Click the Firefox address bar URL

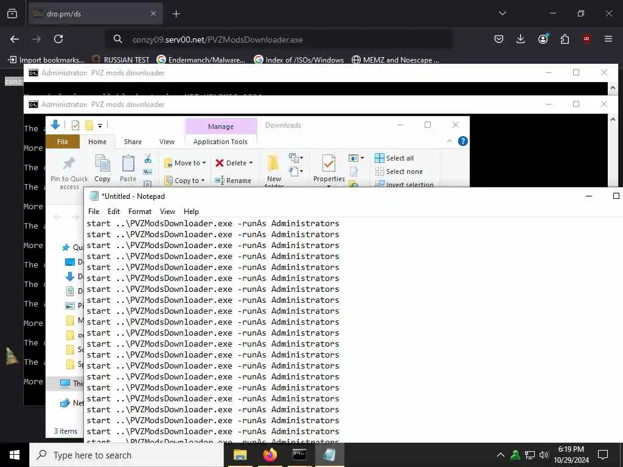[x=218, y=40]
